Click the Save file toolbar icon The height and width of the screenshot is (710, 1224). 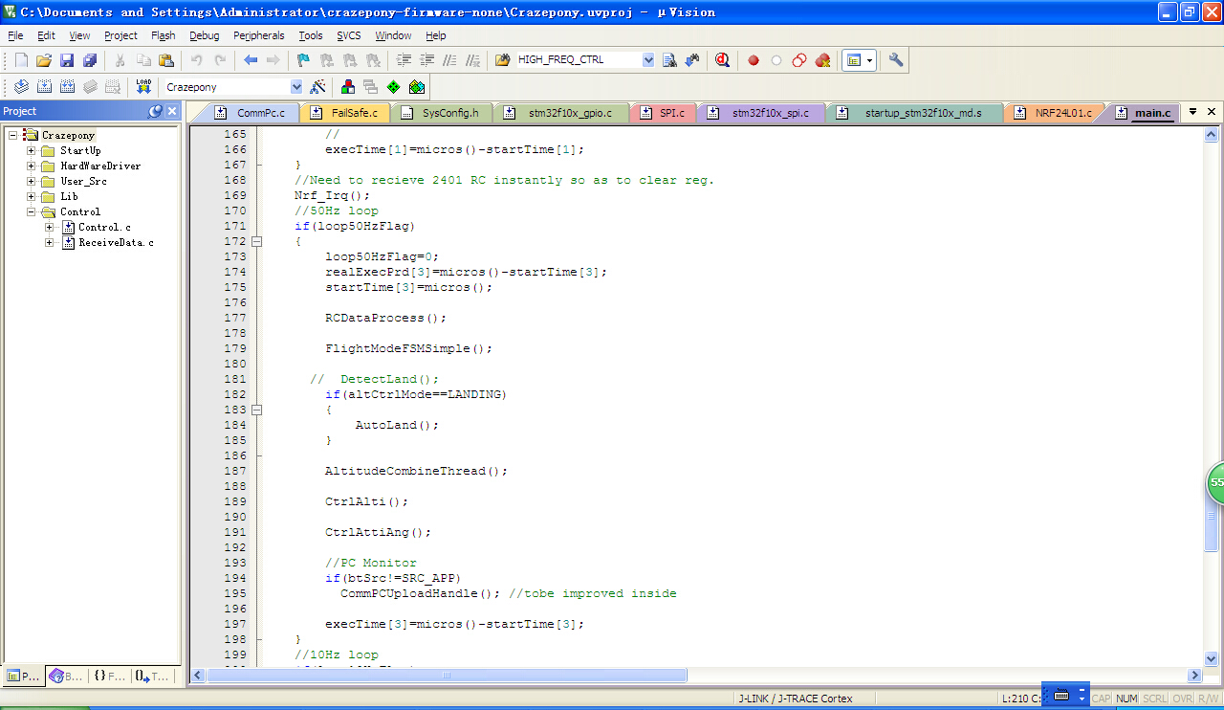(x=67, y=60)
